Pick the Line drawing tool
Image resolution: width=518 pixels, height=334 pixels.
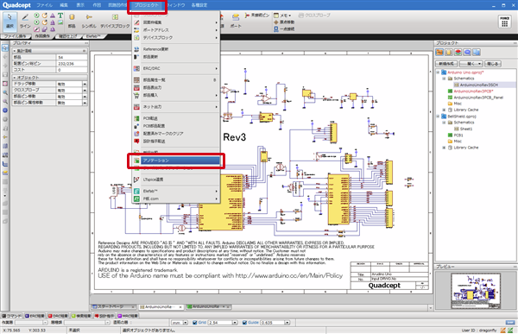[x=25, y=21]
